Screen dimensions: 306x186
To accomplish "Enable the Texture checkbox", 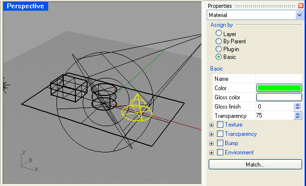I will (220, 125).
